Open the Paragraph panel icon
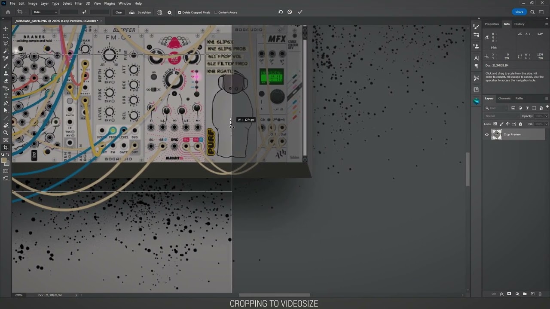 [x=476, y=66]
